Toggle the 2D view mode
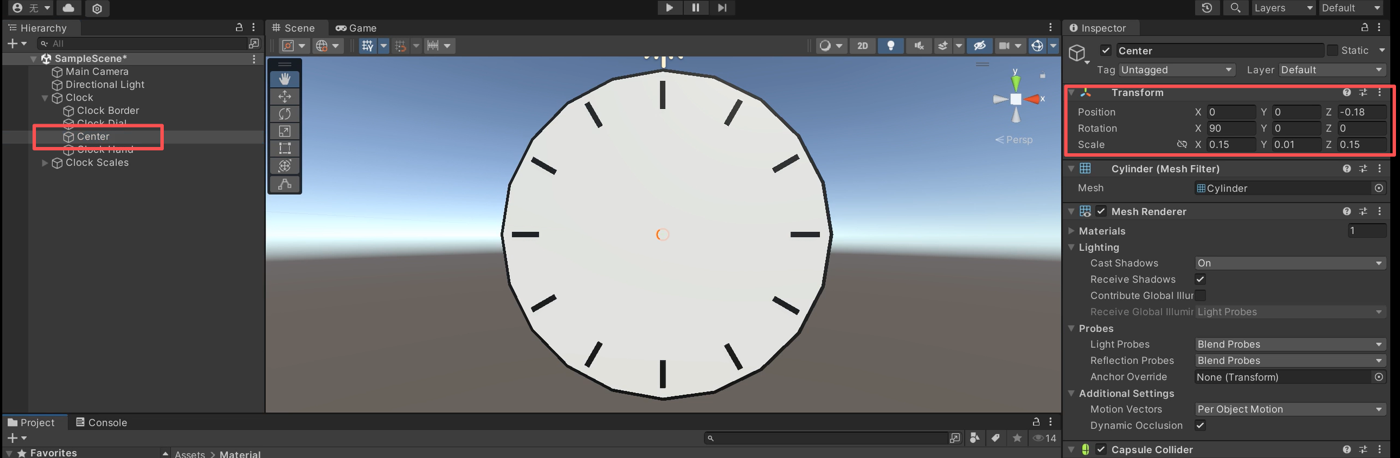Screen dimensions: 1400x458 pos(862,46)
